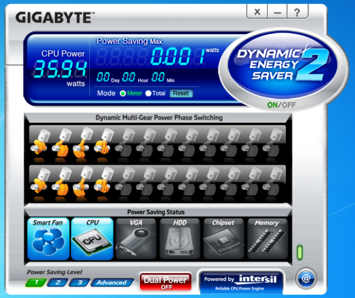Toggle the Dual Power OFF button
355x298 pixels.
point(165,282)
